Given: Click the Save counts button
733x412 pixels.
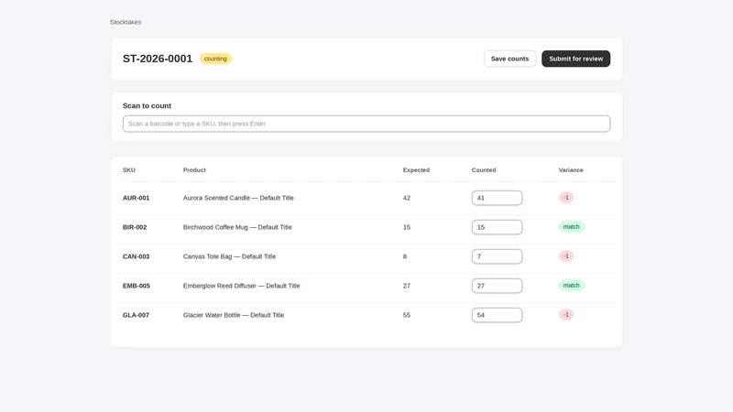Looking at the screenshot, I should [509, 59].
